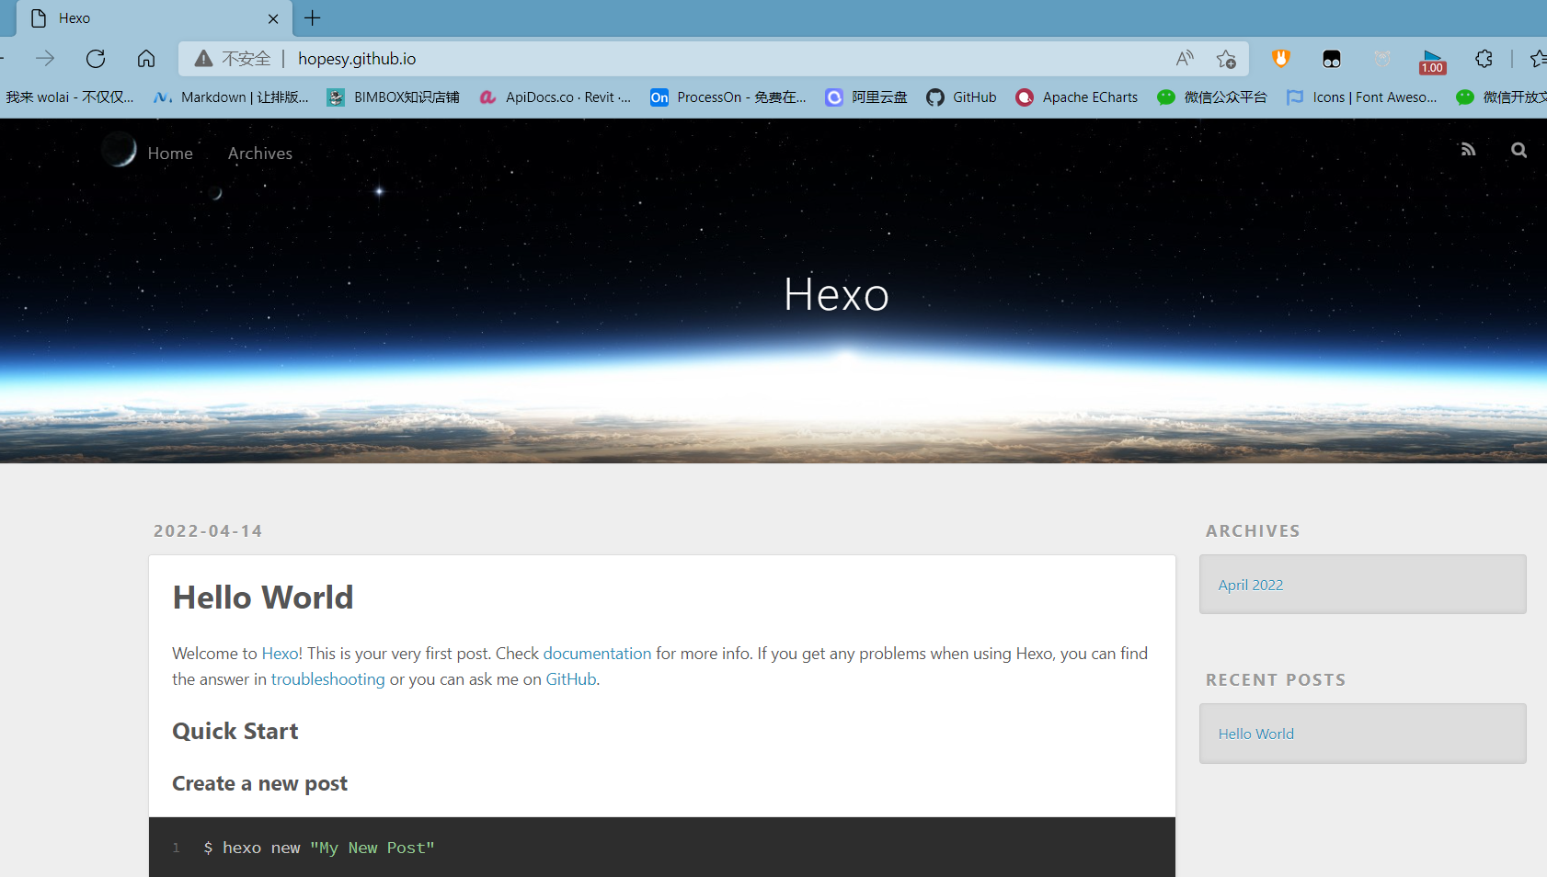Open the GitHub bookmark
This screenshot has height=877, width=1547.
[x=961, y=97]
